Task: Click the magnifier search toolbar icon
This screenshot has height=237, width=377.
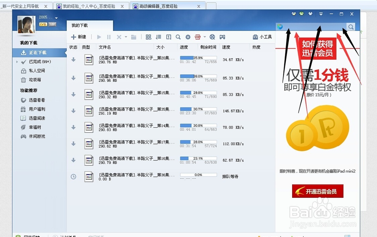Action: (x=178, y=37)
